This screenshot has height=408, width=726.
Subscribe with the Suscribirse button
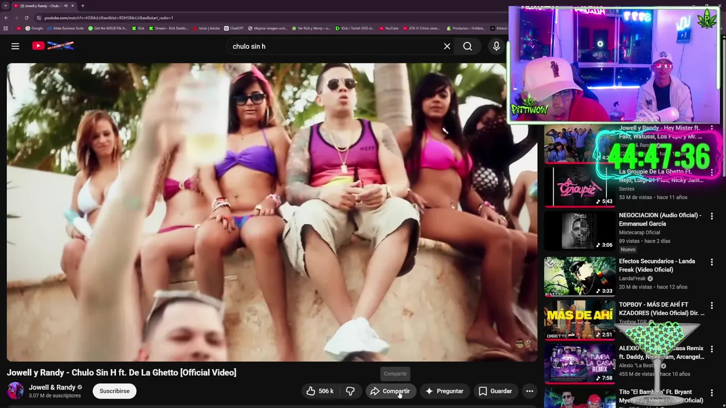(115, 391)
